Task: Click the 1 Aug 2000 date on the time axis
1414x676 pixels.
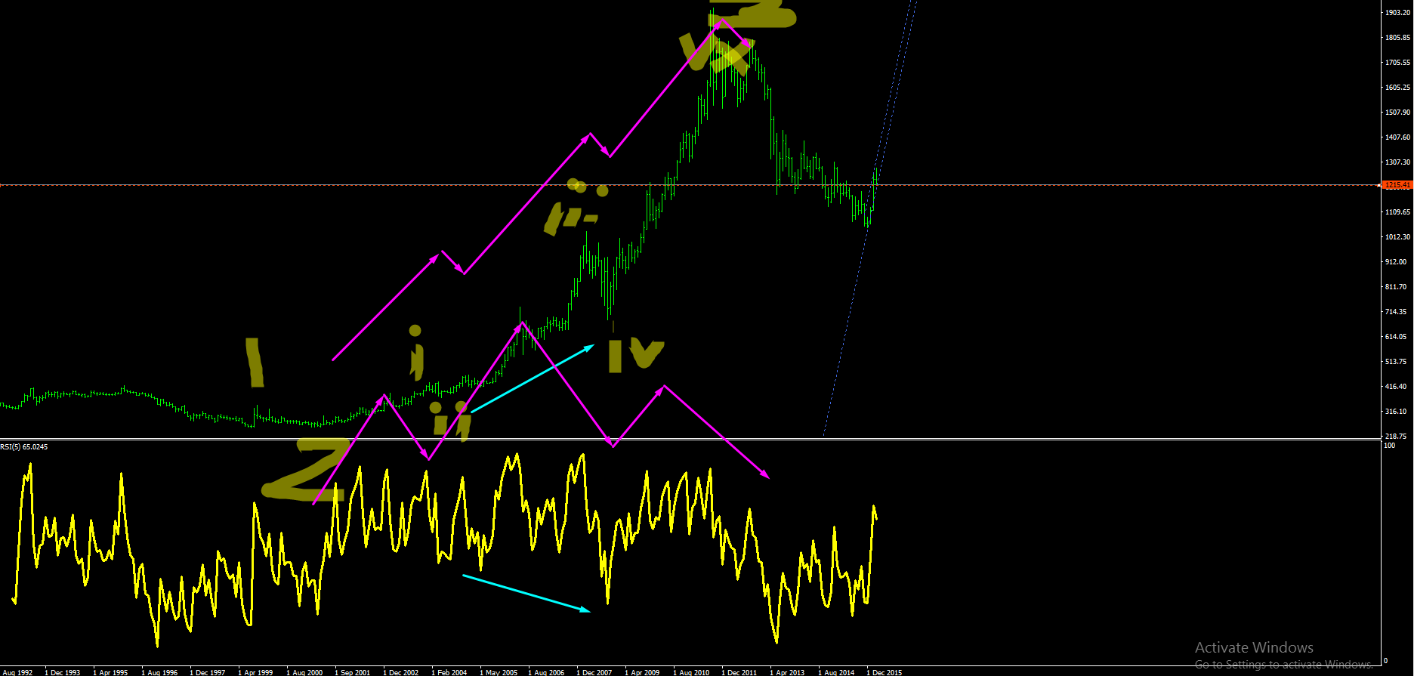Action: pos(304,672)
